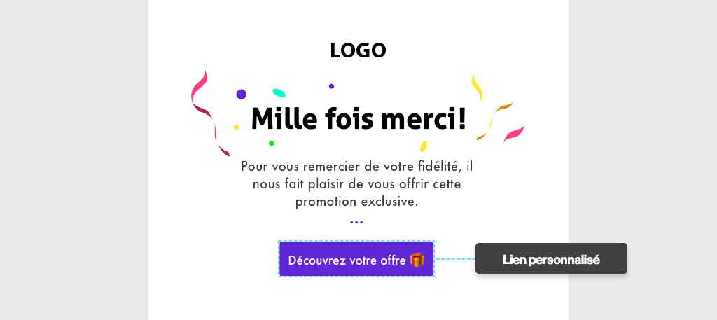Click the bright green confetti dot

272,144
